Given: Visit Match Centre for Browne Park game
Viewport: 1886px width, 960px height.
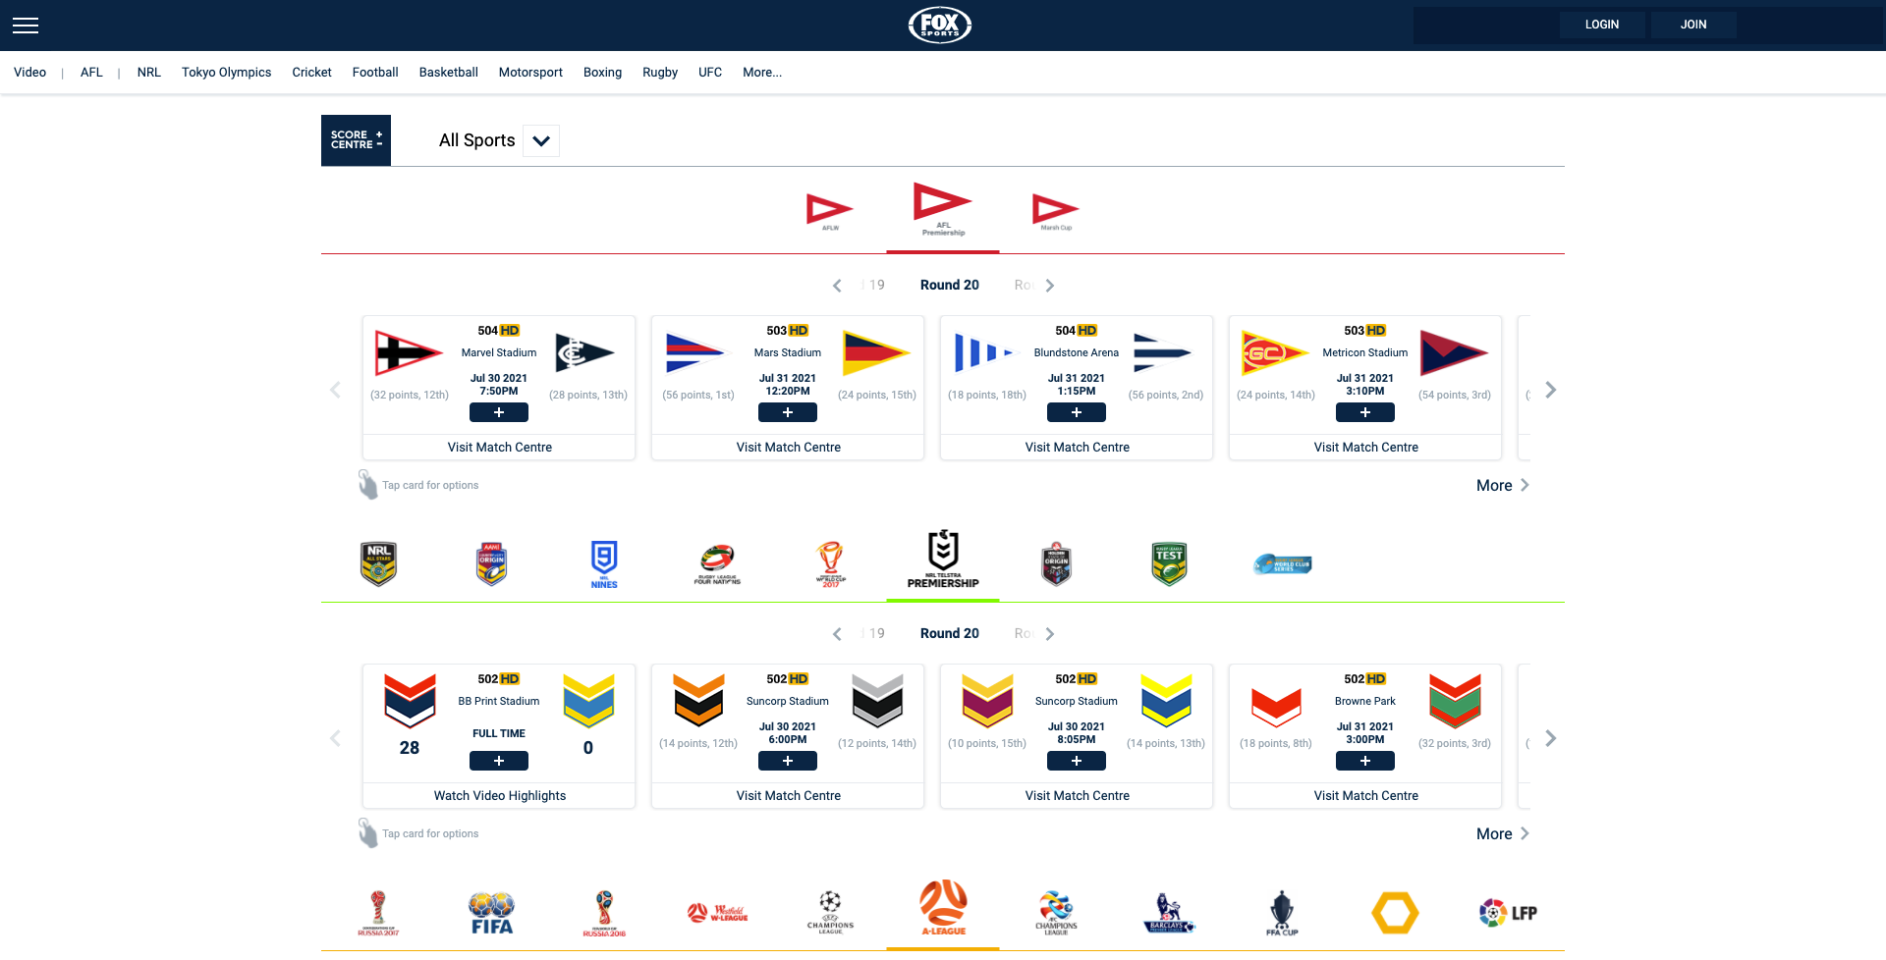Looking at the screenshot, I should pos(1365,796).
